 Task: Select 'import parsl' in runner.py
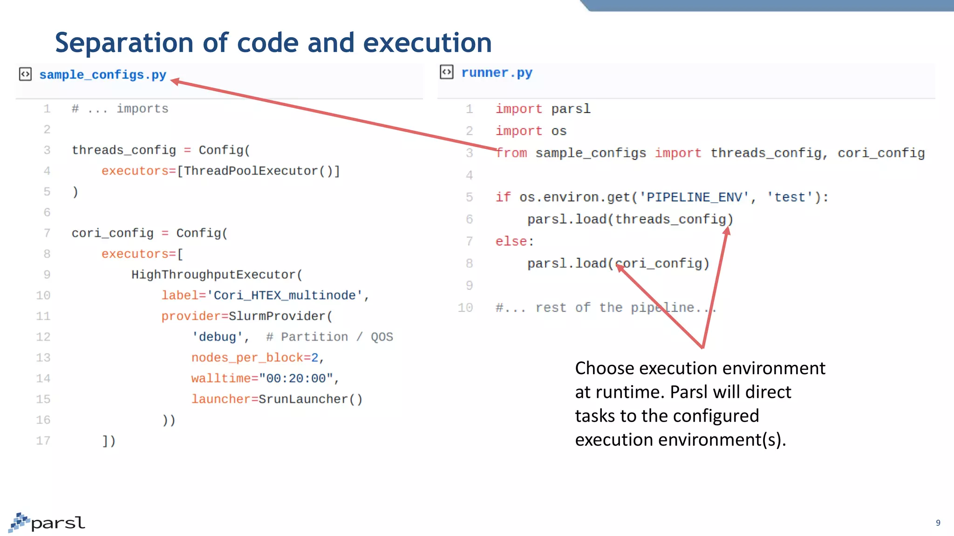click(543, 109)
